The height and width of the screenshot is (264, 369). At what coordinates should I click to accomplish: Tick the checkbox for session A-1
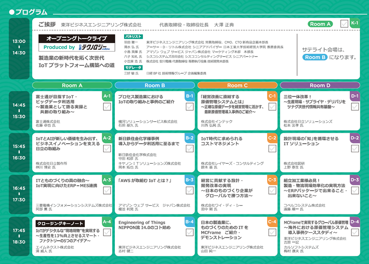coord(107,106)
